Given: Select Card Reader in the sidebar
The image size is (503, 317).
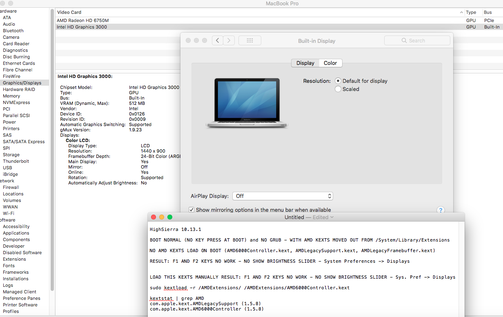Looking at the screenshot, I should (x=16, y=44).
